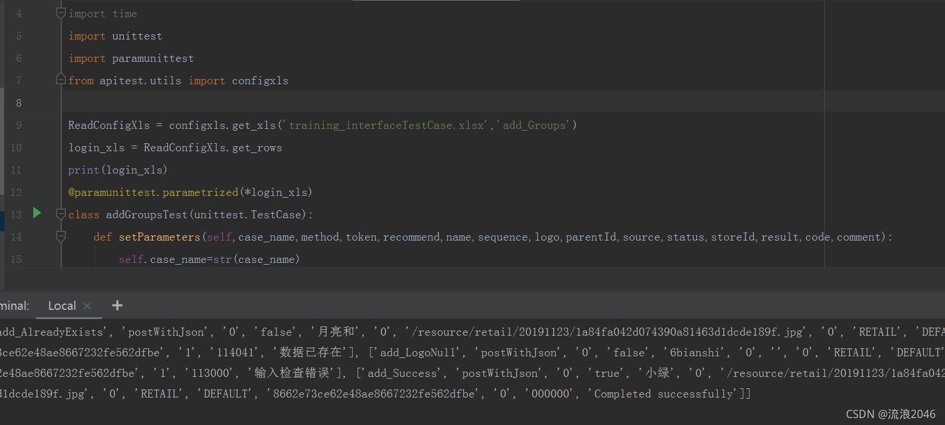The width and height of the screenshot is (945, 425).
Task: Click 'apitest.utils' on line 7
Action: [x=140, y=81]
